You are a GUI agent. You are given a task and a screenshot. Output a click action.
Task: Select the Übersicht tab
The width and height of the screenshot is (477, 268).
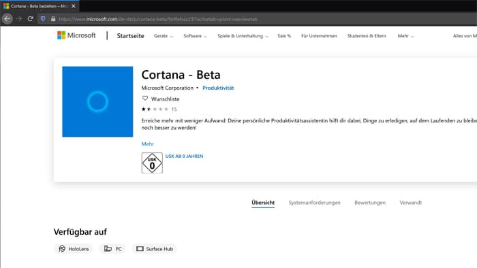tap(263, 203)
